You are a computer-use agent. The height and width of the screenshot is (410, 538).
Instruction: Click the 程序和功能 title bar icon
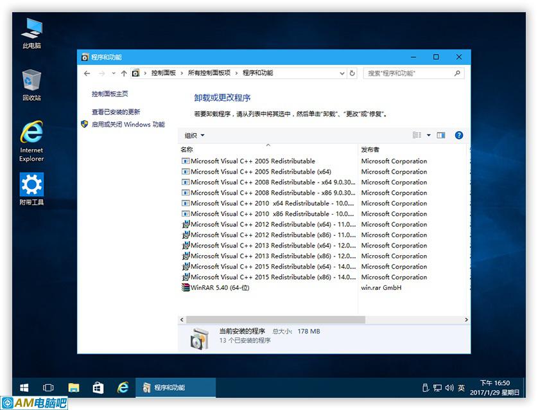(x=85, y=57)
